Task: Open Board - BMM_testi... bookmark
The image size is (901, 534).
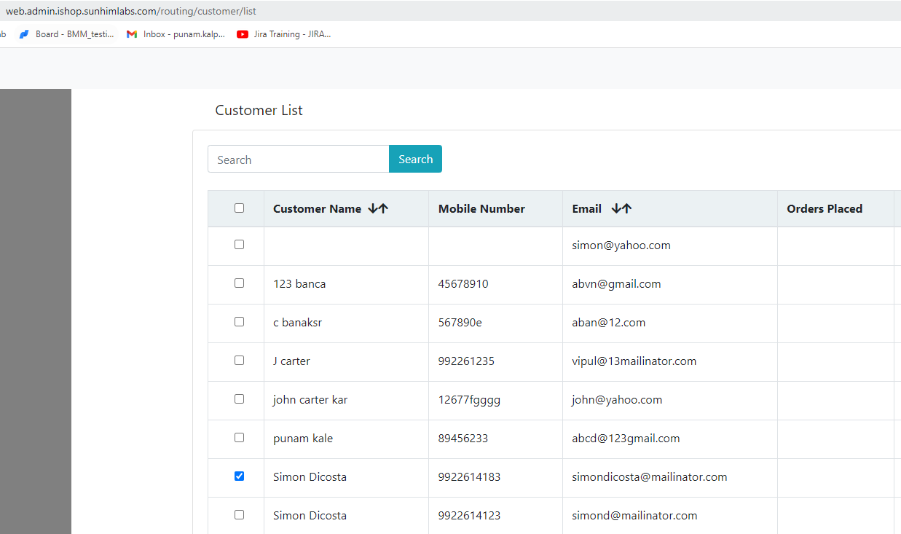Action: pyautogui.click(x=66, y=34)
